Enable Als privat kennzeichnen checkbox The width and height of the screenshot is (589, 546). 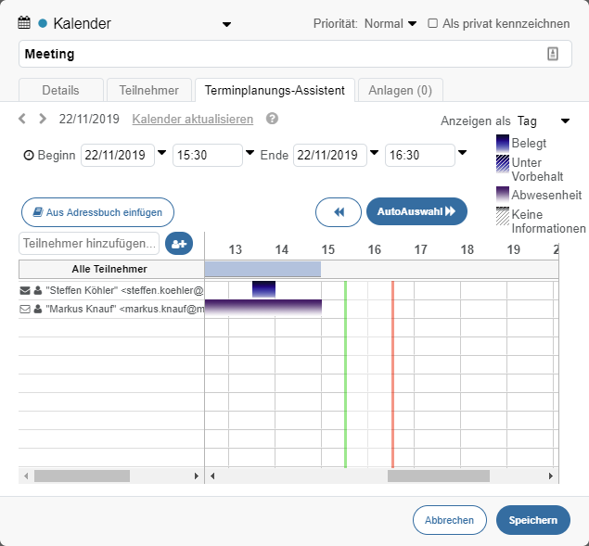[433, 23]
